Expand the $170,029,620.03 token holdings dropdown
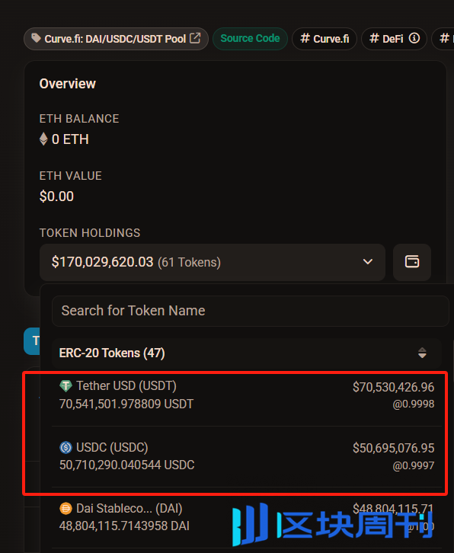The width and height of the screenshot is (454, 553). [213, 262]
